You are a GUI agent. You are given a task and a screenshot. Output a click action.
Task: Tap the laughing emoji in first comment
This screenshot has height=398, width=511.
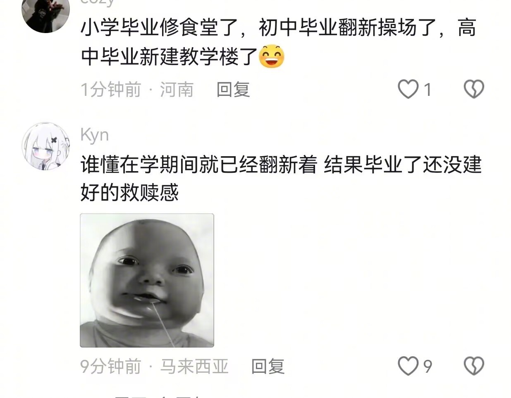[272, 56]
